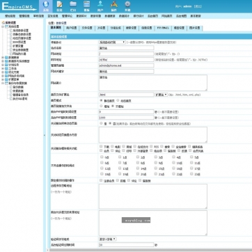Tick the 下载 module checkbox
Screen dimensions: 252x252
tap(101, 146)
